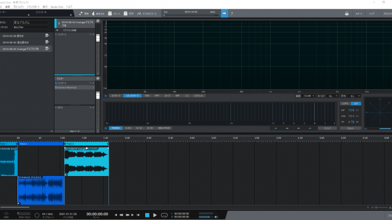
Task: Click the Master volume fader handle
Action: coord(98,95)
